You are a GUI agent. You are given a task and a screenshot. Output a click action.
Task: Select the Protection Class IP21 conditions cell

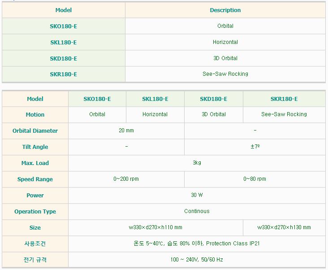pyautogui.click(x=197, y=244)
